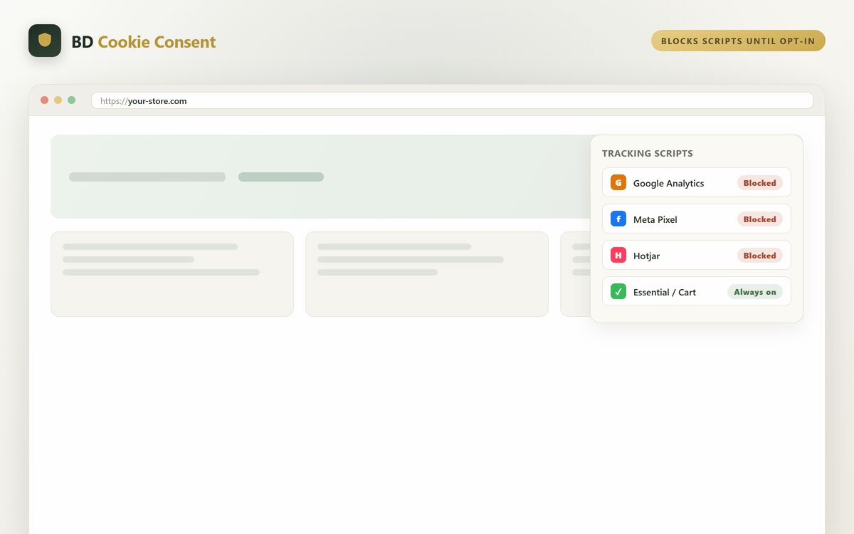
Task: Click the red close dot in browser mockup
Action: pyautogui.click(x=45, y=100)
